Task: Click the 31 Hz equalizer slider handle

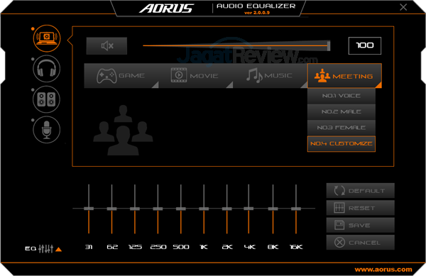Action: [x=89, y=209]
